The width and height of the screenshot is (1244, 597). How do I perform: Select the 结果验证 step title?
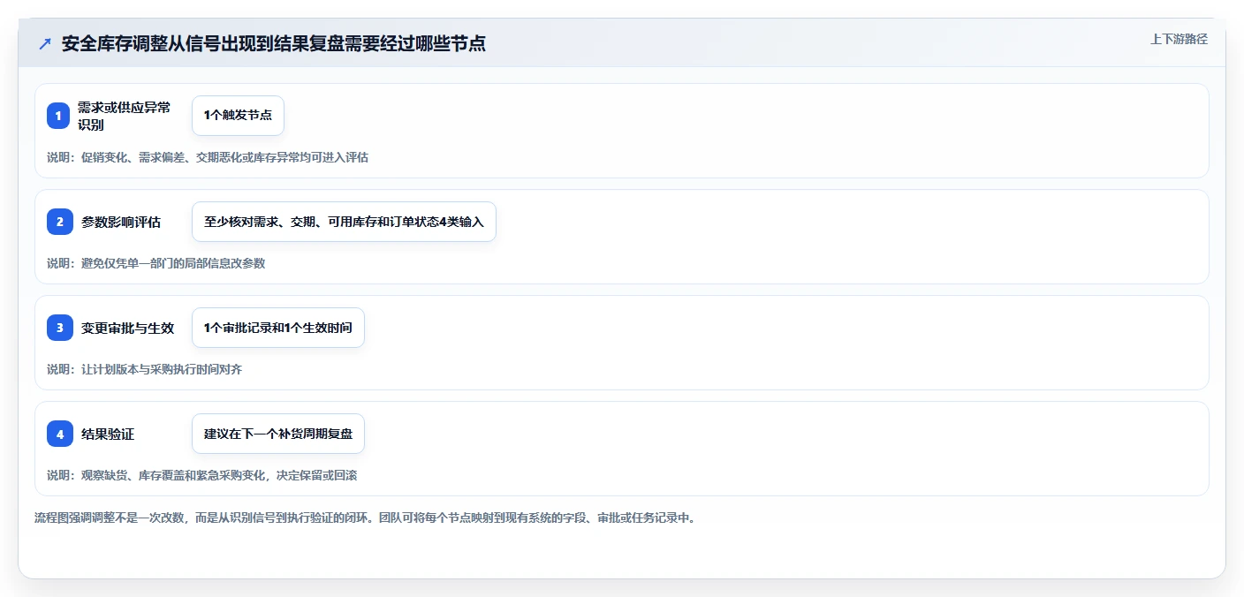[x=108, y=434]
